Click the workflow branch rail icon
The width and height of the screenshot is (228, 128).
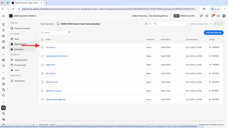coord(3,25)
